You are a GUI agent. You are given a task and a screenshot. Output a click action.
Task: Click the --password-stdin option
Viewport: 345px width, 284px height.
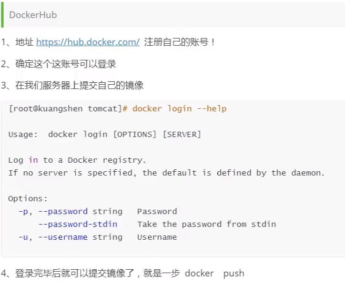(x=78, y=224)
